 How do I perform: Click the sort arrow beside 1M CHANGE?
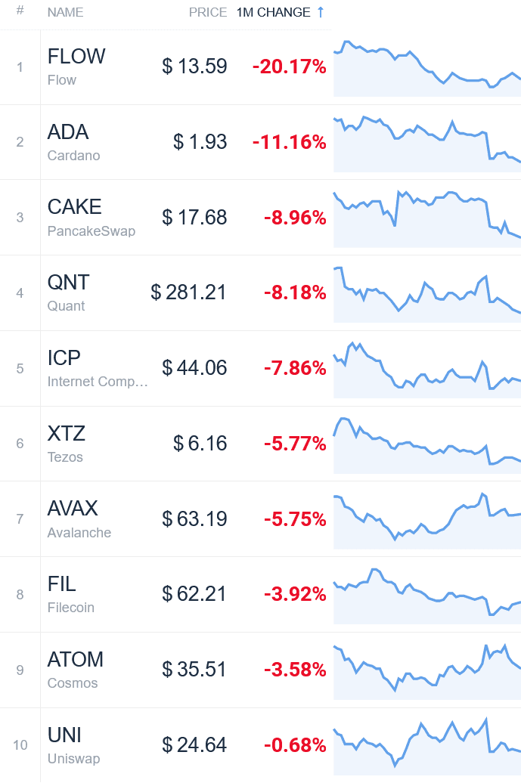point(321,12)
